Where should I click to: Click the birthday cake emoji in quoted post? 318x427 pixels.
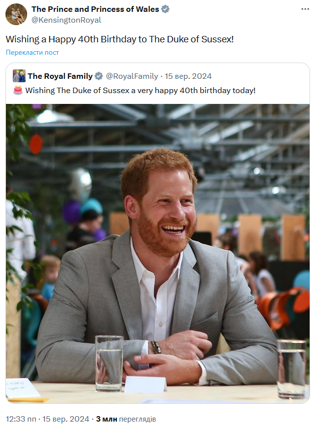pos(18,90)
